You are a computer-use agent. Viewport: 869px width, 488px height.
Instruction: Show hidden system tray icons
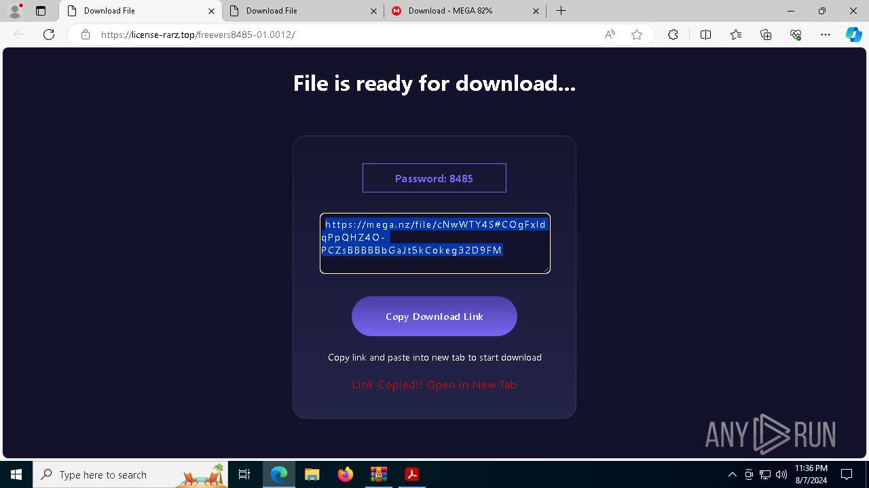click(732, 474)
